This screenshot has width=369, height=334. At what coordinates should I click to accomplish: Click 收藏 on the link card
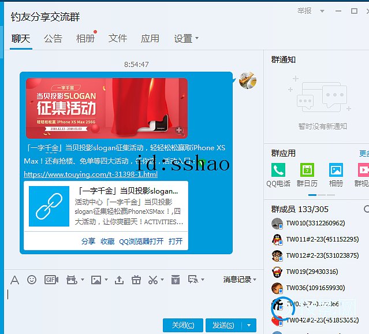tap(107, 241)
